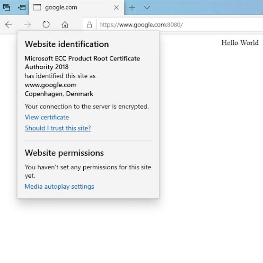This screenshot has width=263, height=263.
Task: Click the tab page icon beside google.com
Action: tap(37, 8)
